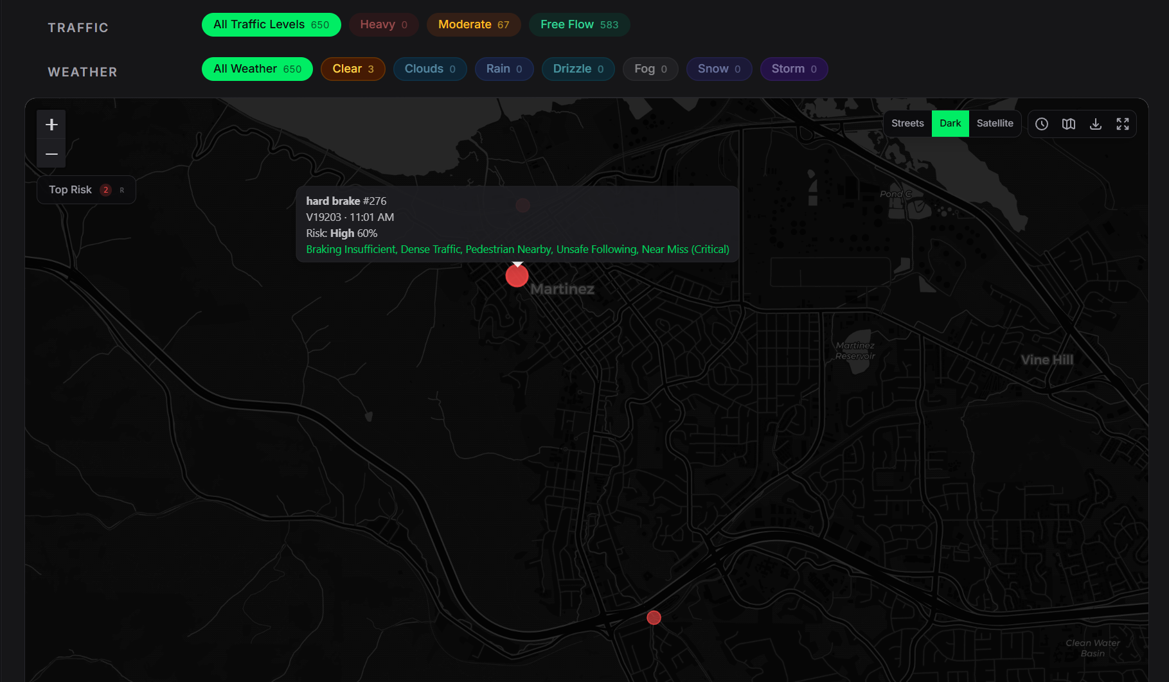1169x682 pixels.
Task: Click the hard brake #276 tooltip title
Action: pos(346,201)
